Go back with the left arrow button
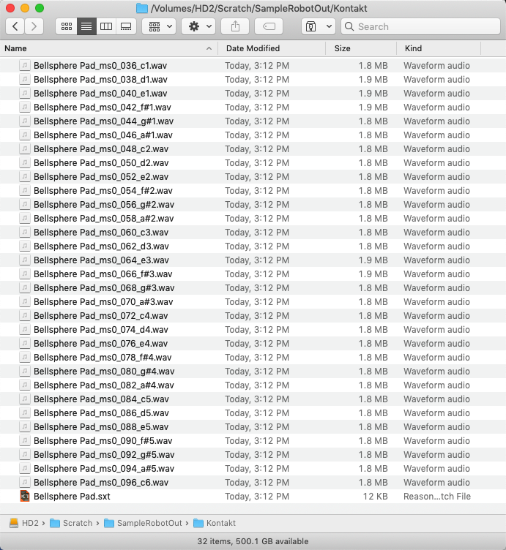The image size is (506, 550). pyautogui.click(x=15, y=26)
